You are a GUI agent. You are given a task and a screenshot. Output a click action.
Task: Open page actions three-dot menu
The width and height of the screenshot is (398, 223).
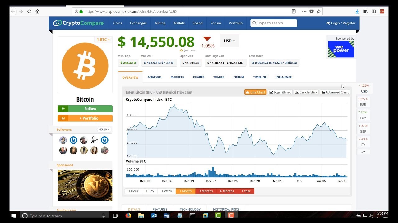coord(304,11)
